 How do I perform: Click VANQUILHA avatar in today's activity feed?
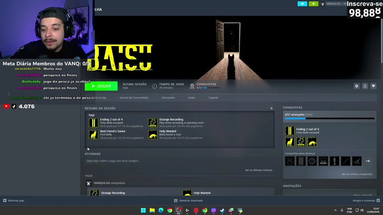click(x=88, y=183)
